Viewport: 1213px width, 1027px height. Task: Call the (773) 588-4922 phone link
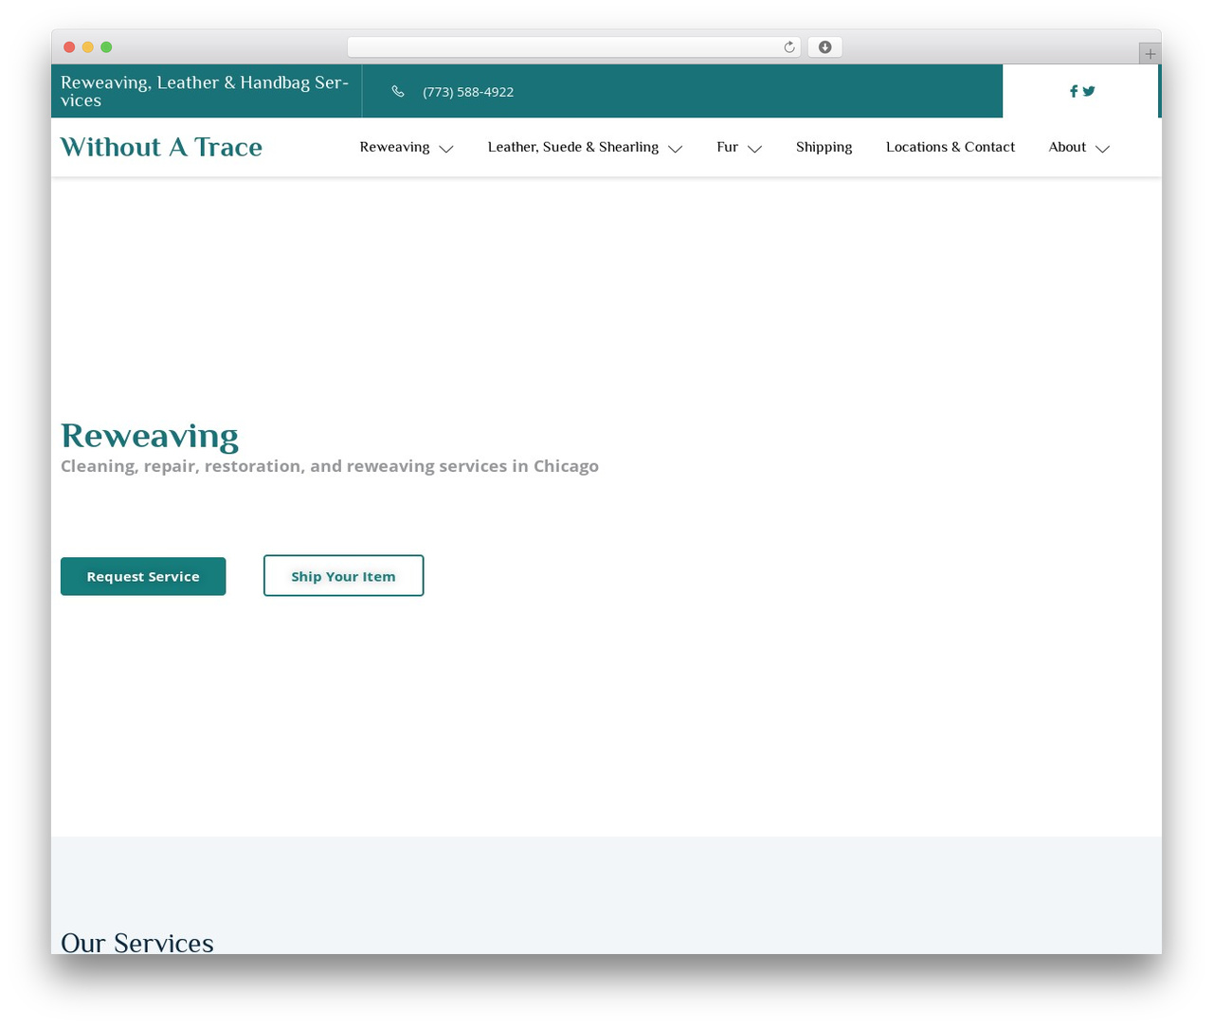point(468,92)
